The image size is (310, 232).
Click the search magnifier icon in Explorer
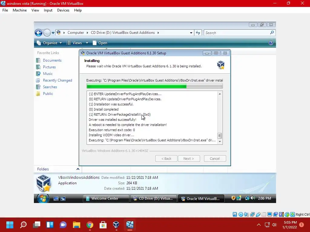[x=272, y=33]
